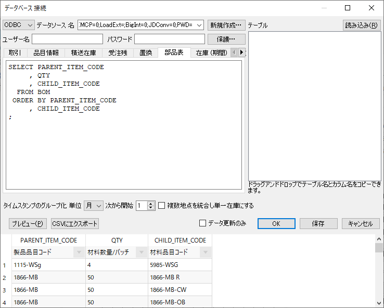Toggle the データ更新のみ checkbox

(x=203, y=223)
